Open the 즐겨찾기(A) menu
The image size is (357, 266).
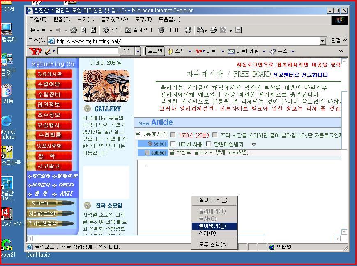point(115,19)
